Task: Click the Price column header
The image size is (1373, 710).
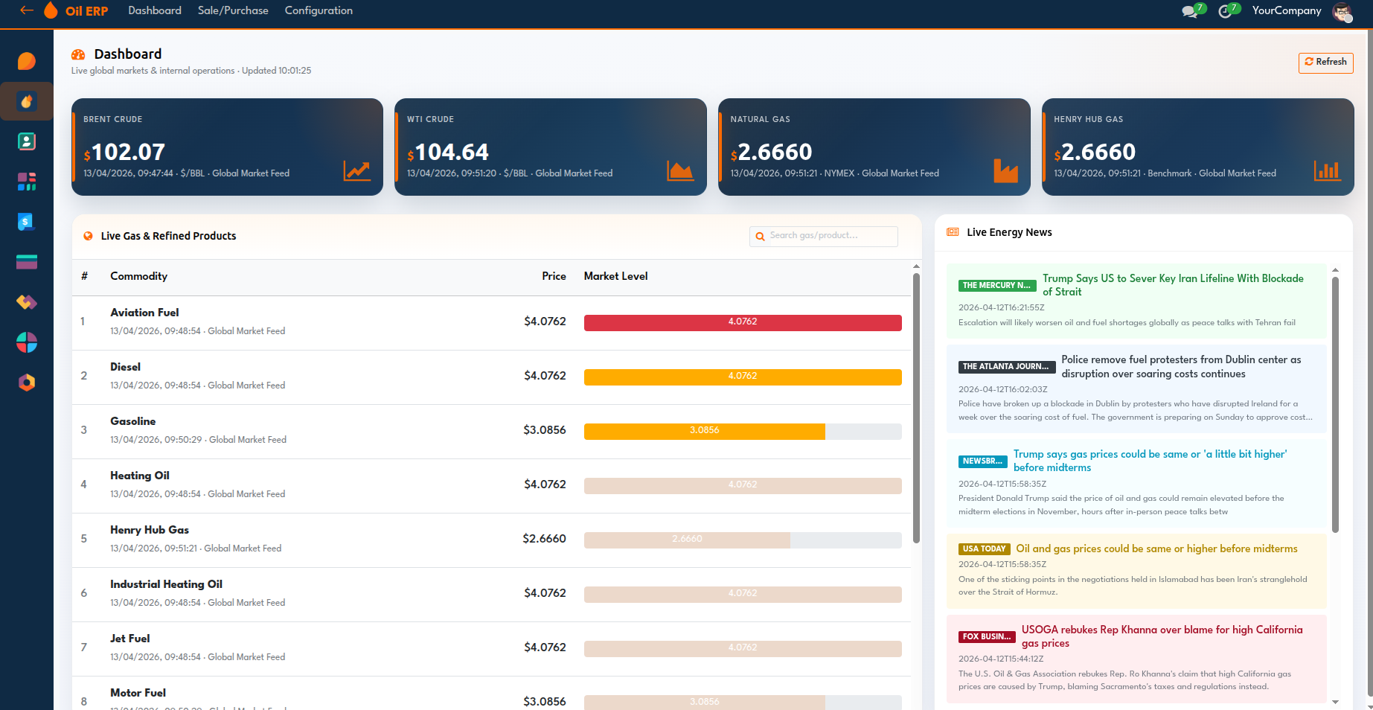Action: [x=554, y=276]
